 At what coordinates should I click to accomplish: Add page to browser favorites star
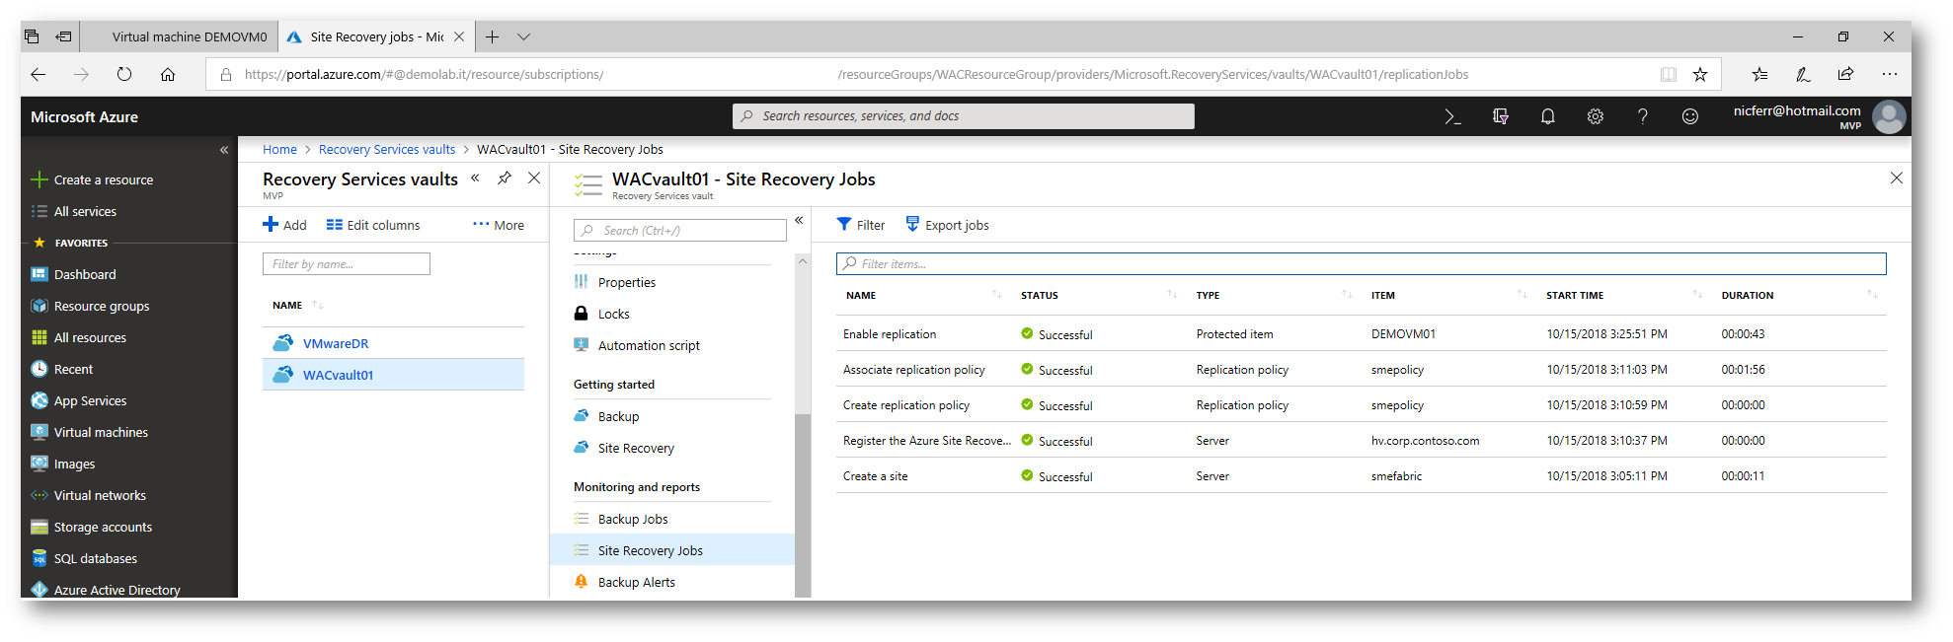(x=1700, y=74)
